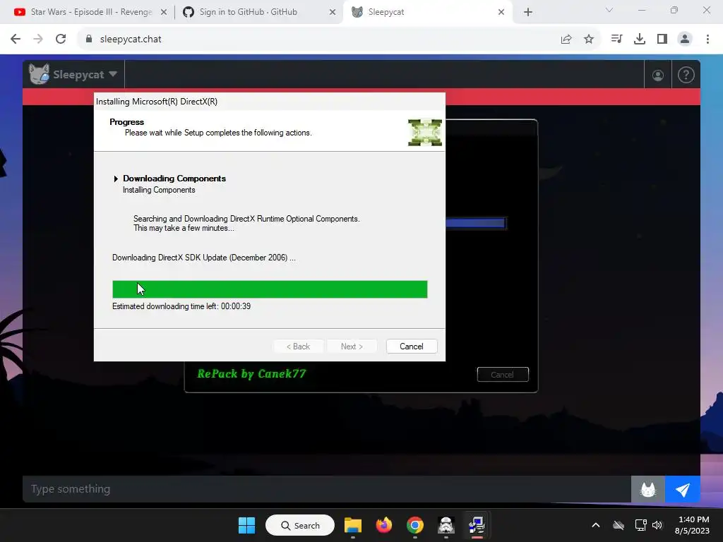Open Google Chrome from taskbar
The width and height of the screenshot is (723, 542).
(x=415, y=525)
